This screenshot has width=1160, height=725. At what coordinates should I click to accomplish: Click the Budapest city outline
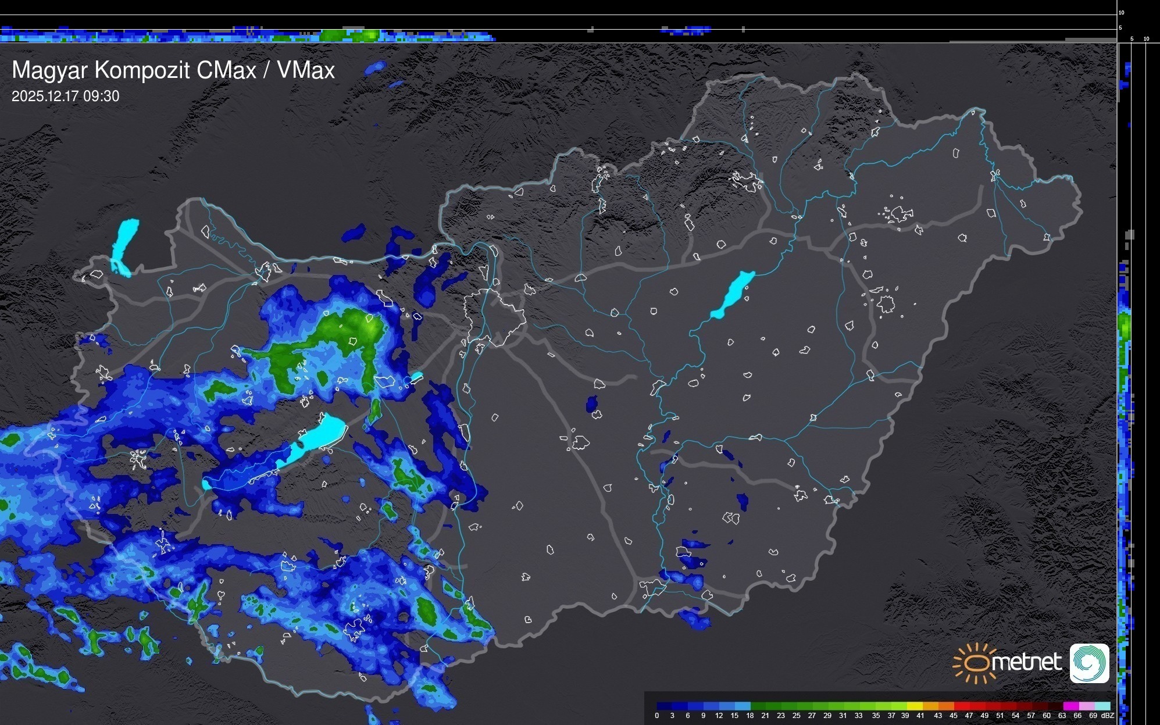[494, 317]
